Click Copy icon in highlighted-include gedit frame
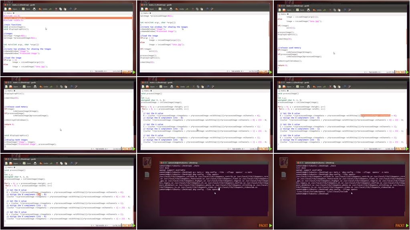Viewport: 410px width, 230px height. pos(61,9)
